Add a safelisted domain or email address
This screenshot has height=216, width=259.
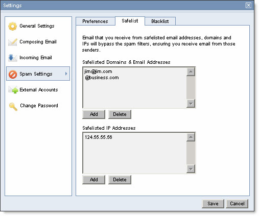pyautogui.click(x=94, y=114)
